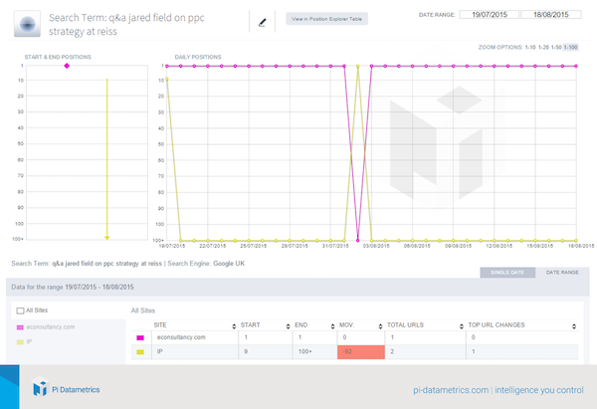Viewport: 597px width, 409px height.
Task: Switch to the Single Date tab
Action: pyautogui.click(x=507, y=273)
